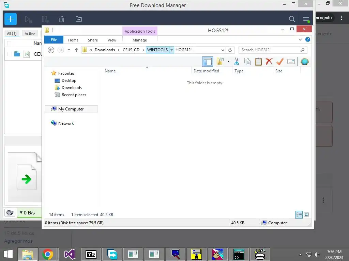Open the File tab in Explorer
The image size is (349, 261).
tap(54, 40)
